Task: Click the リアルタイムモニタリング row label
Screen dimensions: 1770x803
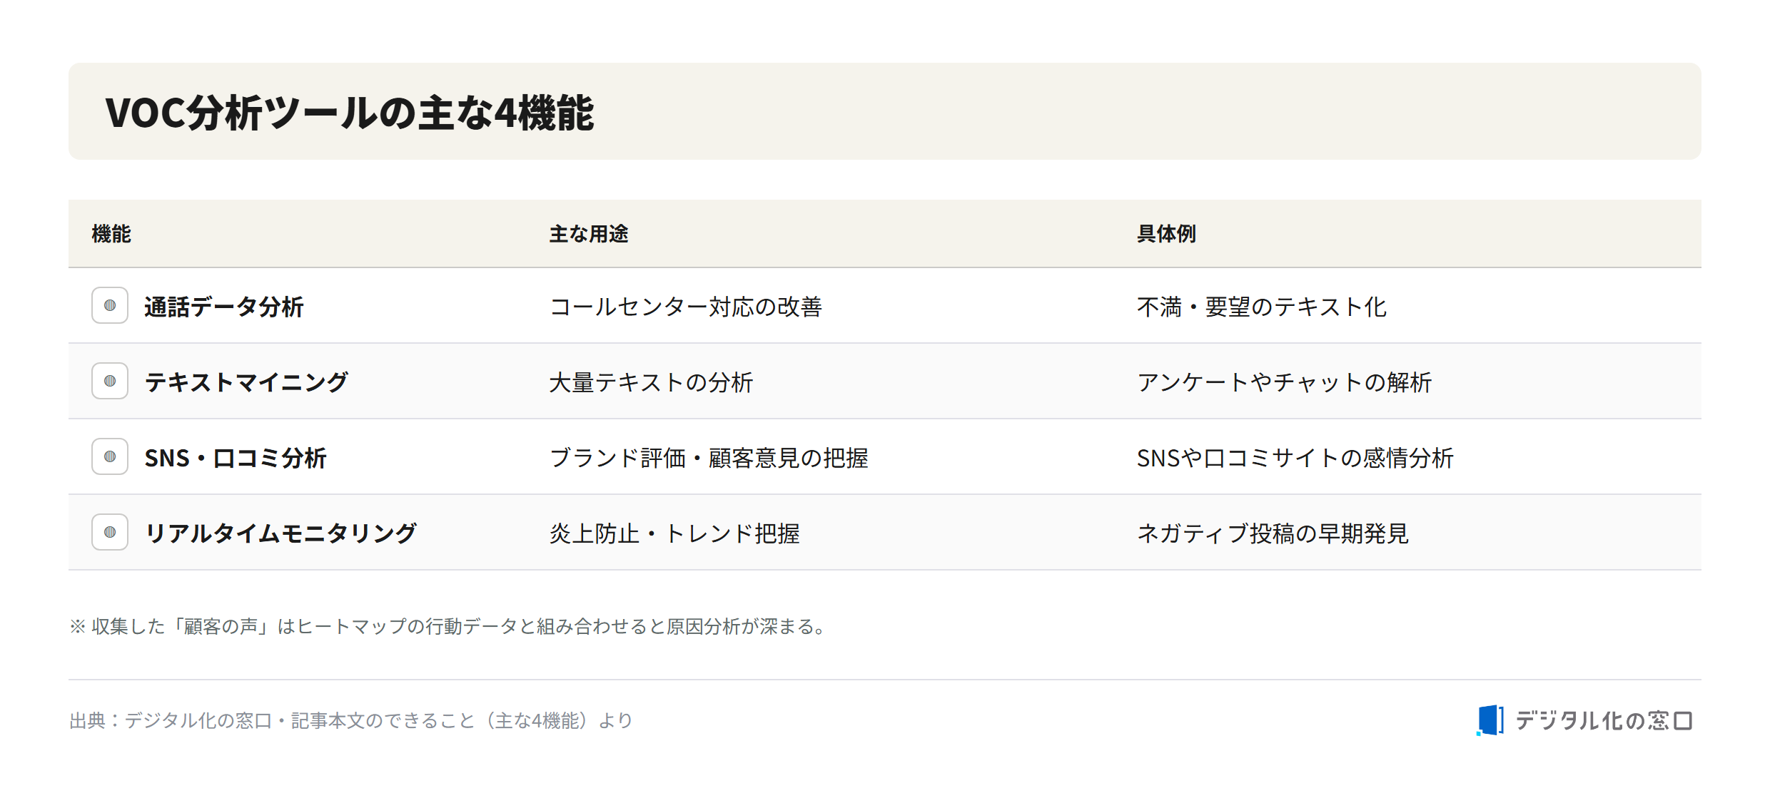Action: pos(280,533)
